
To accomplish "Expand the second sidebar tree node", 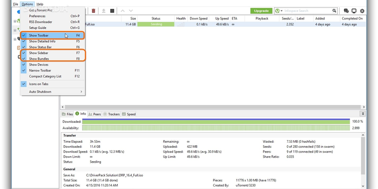I will tap(15, 30).
